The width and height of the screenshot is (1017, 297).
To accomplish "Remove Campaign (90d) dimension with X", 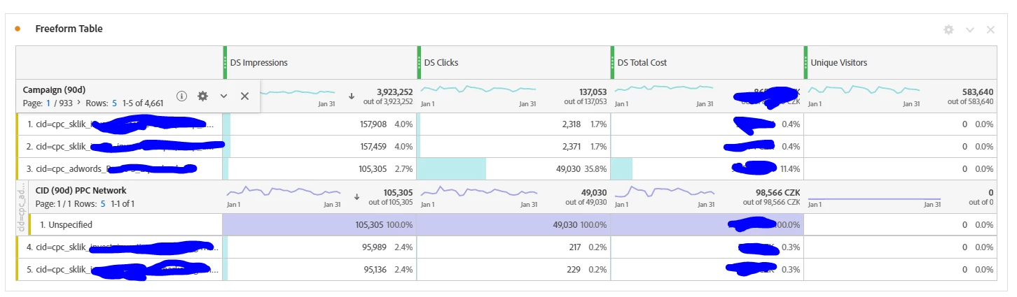I will tap(244, 96).
